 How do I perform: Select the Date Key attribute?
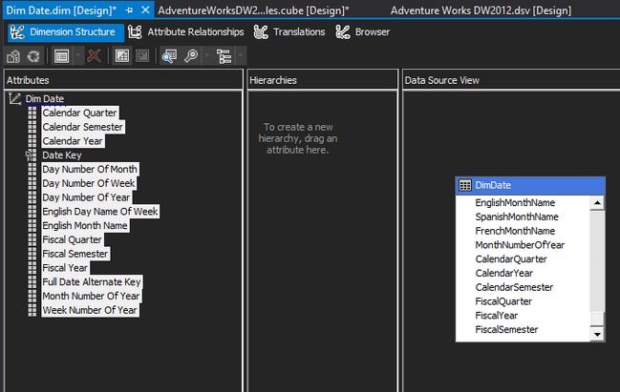point(62,155)
